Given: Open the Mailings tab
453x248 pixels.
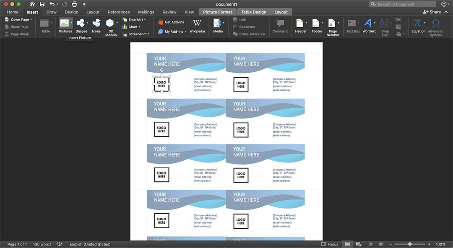Looking at the screenshot, I should point(146,12).
